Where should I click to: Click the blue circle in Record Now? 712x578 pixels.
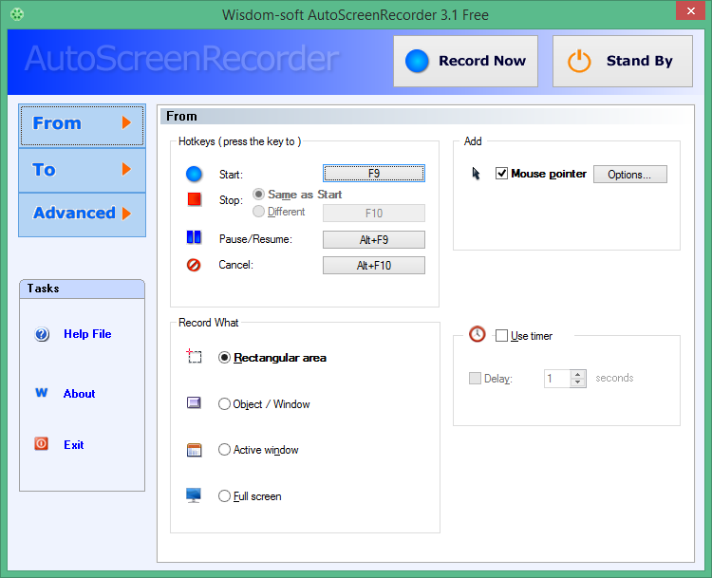(417, 61)
